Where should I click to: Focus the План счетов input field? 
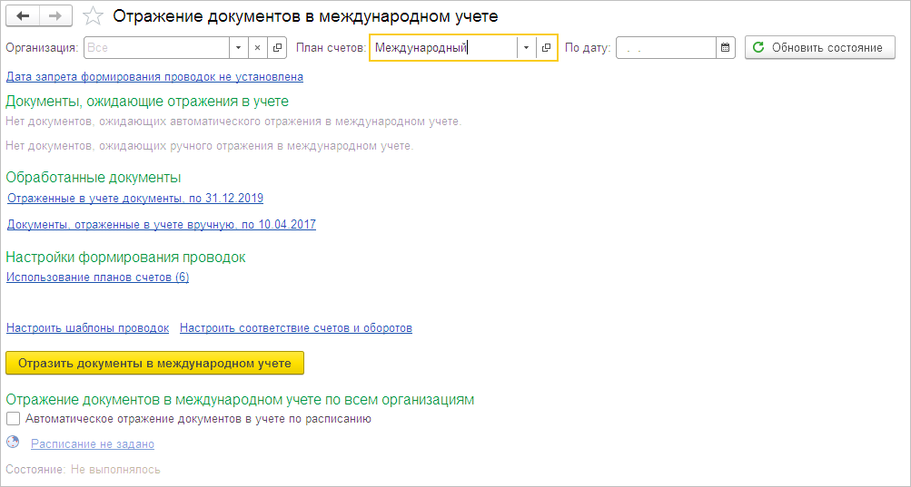[443, 48]
